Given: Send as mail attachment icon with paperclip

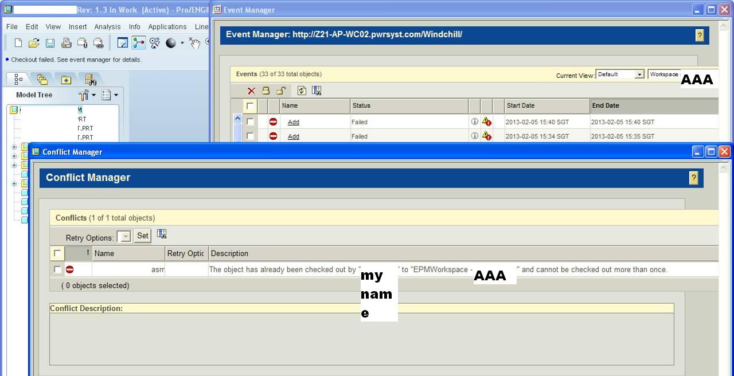Looking at the screenshot, I should point(82,43).
